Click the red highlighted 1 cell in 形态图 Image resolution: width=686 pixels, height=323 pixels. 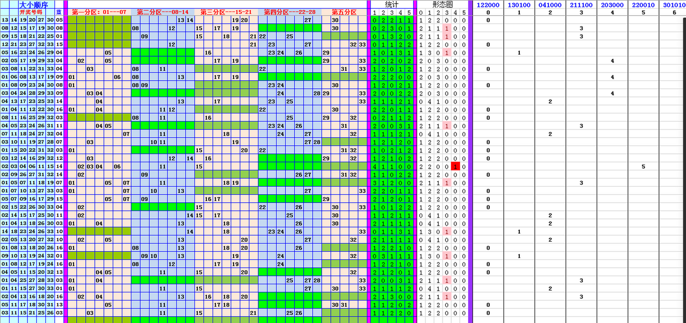[455, 166]
